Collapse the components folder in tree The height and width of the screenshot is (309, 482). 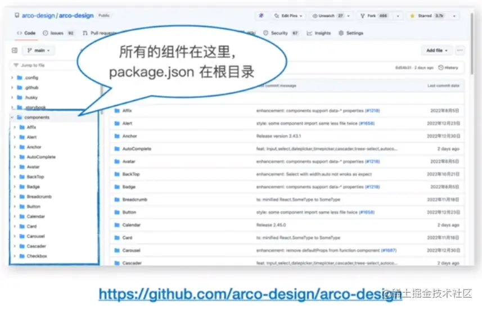12,117
